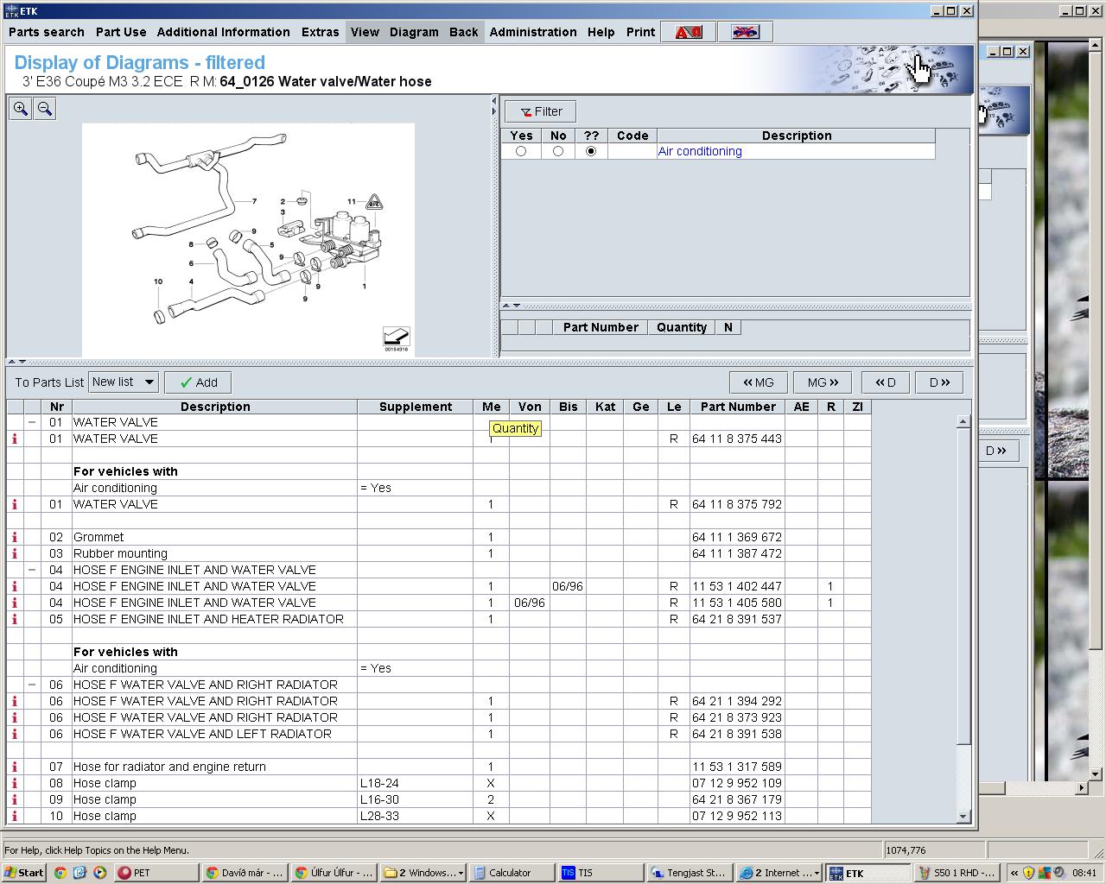Open info for Grommet part row
This screenshot has width=1106, height=884.
click(15, 537)
